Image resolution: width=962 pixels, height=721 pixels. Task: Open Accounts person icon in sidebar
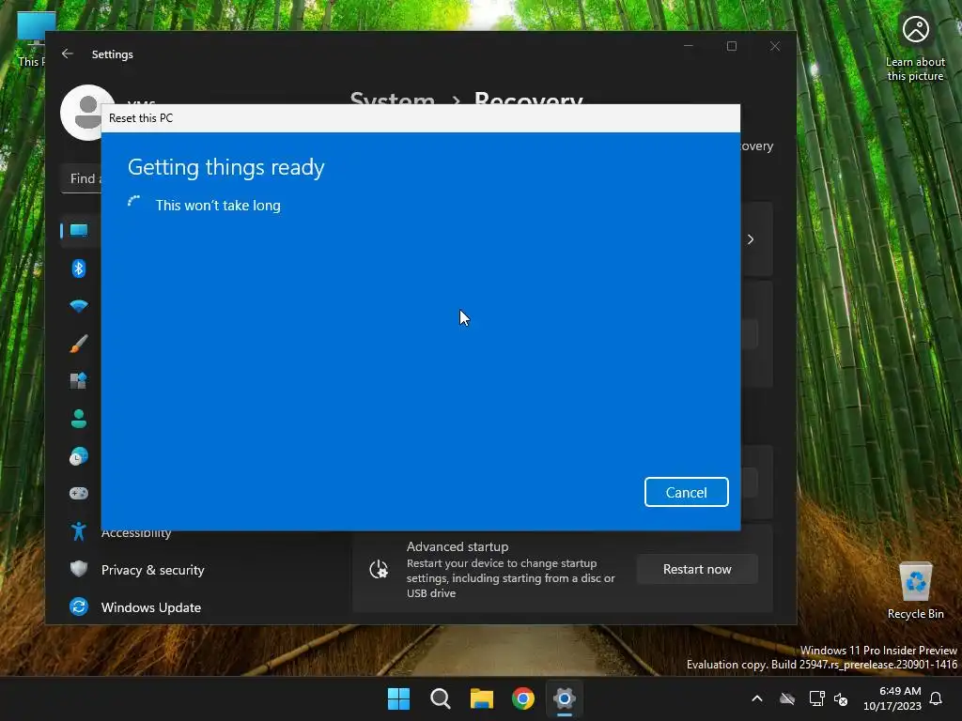click(79, 419)
